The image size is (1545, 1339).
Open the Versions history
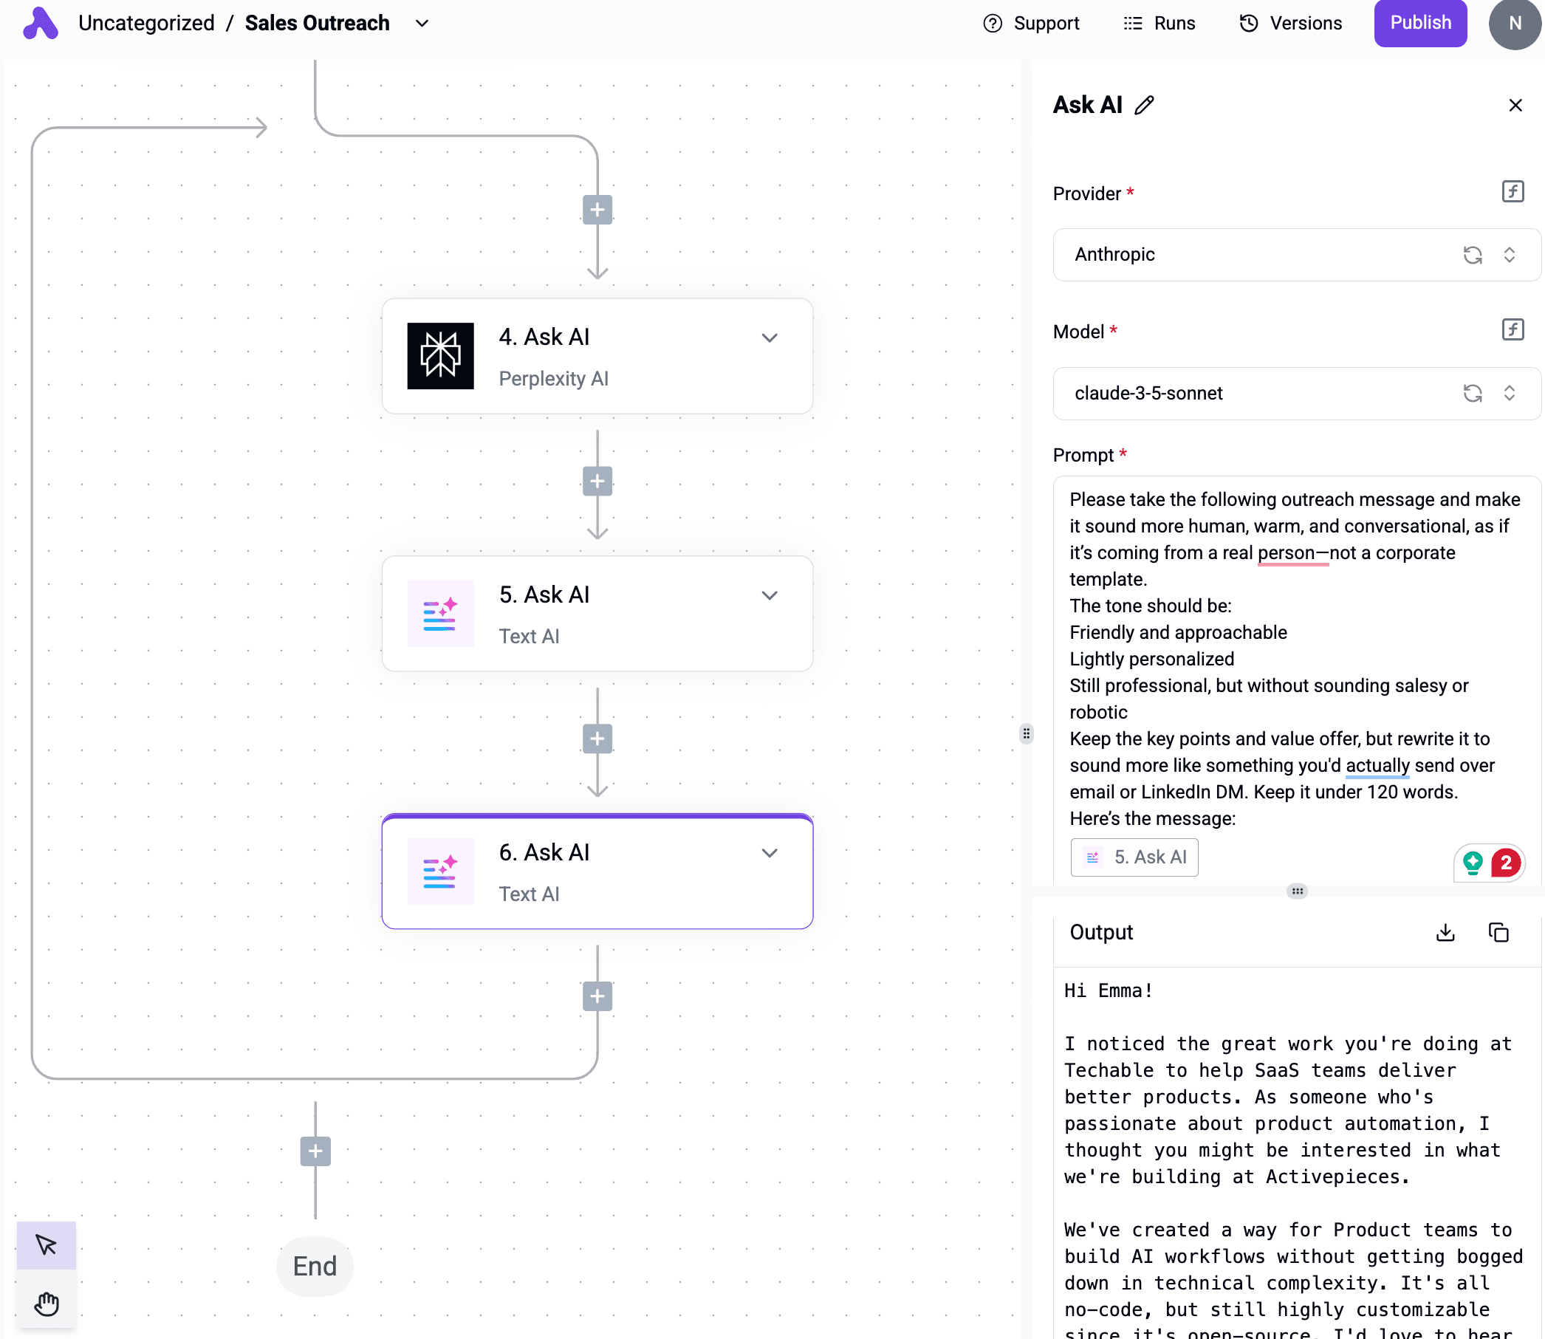click(1291, 23)
